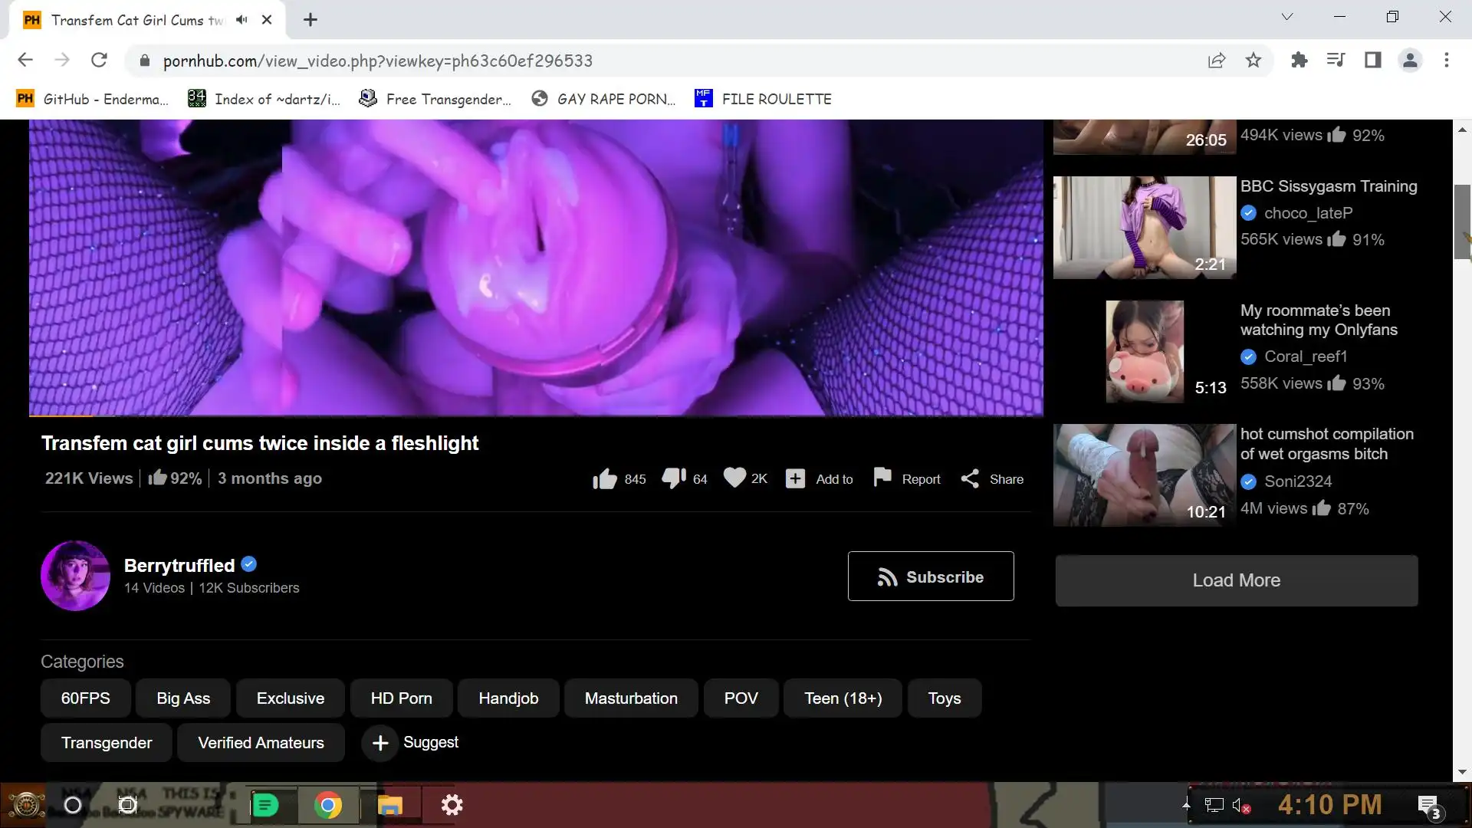The image size is (1472, 828).
Task: Mute the tab using the speaker icon
Action: pos(242,20)
